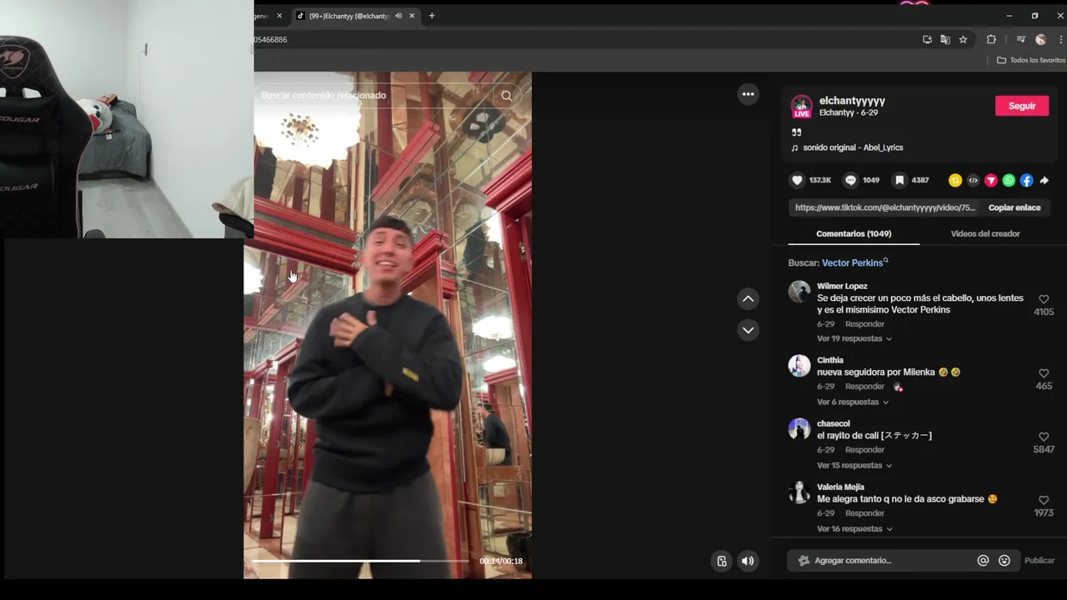Open the emoji picker in the comment box
This screenshot has width=1067, height=600.
[x=1004, y=561]
